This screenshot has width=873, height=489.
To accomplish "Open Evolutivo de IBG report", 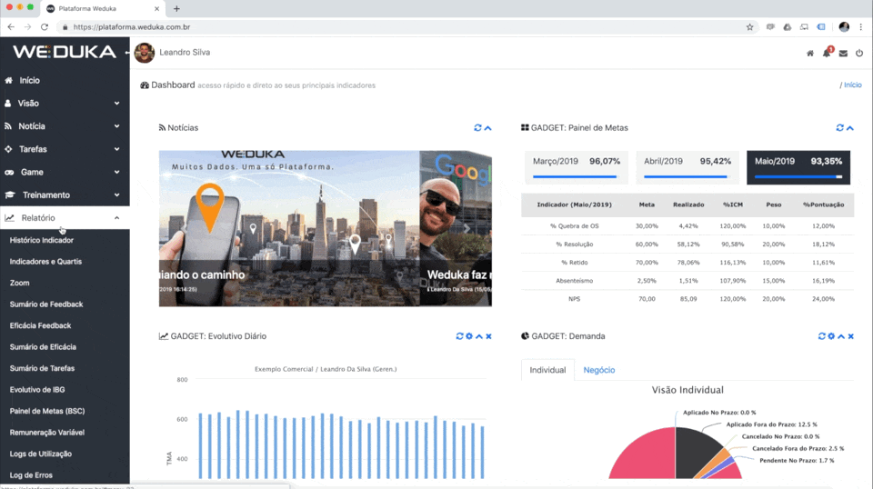I will click(x=37, y=389).
